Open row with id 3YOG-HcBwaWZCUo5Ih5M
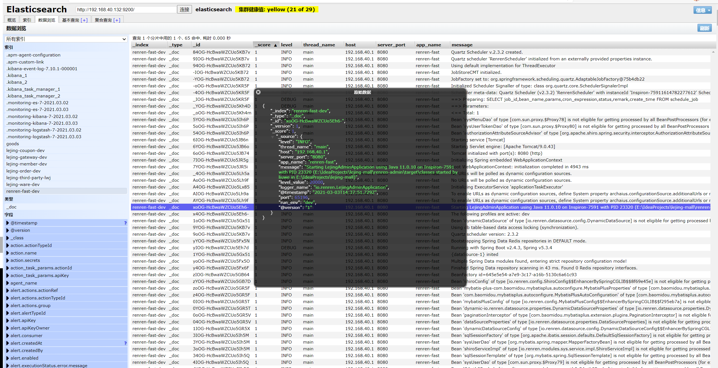Screen dimensions: 718x368 point(421,342)
